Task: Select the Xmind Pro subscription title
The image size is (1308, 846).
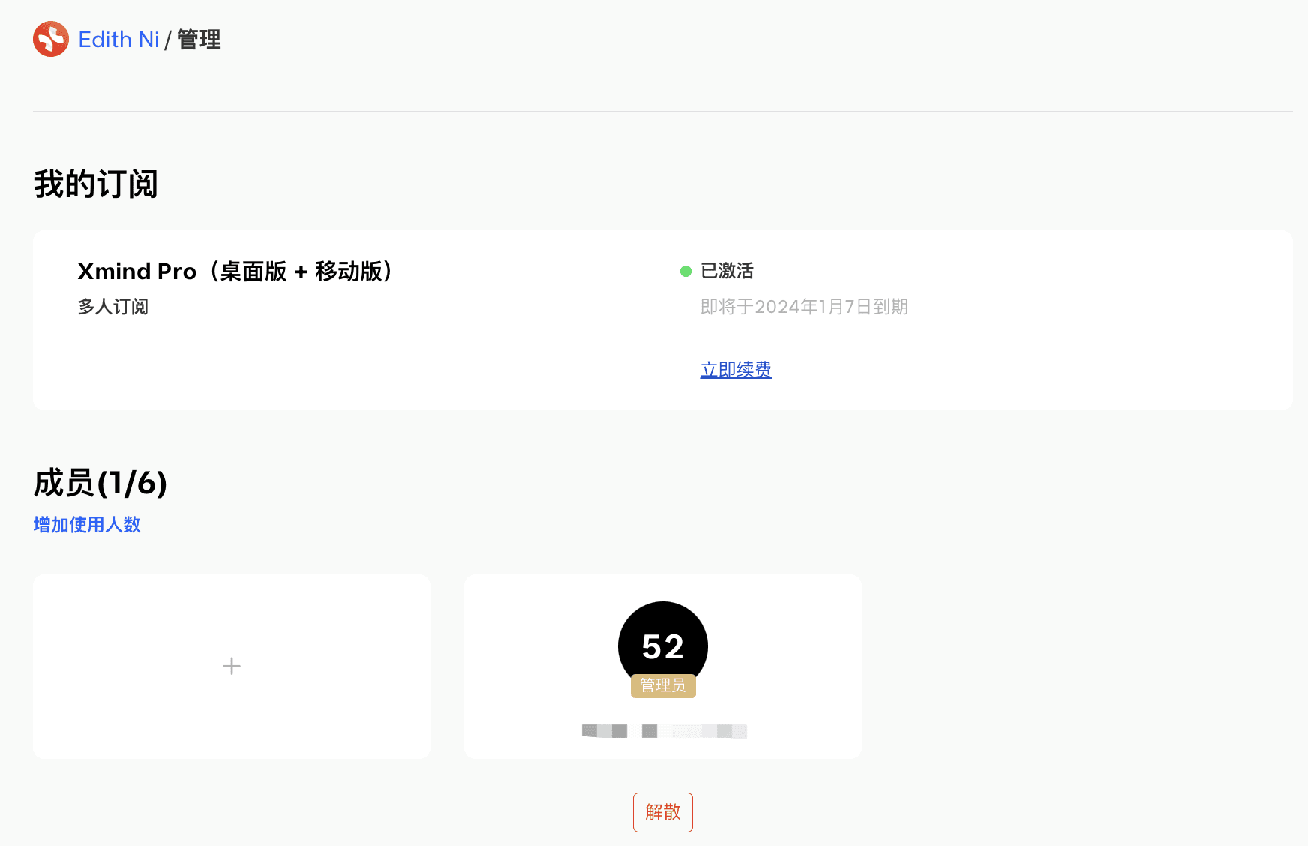Action: pos(235,271)
